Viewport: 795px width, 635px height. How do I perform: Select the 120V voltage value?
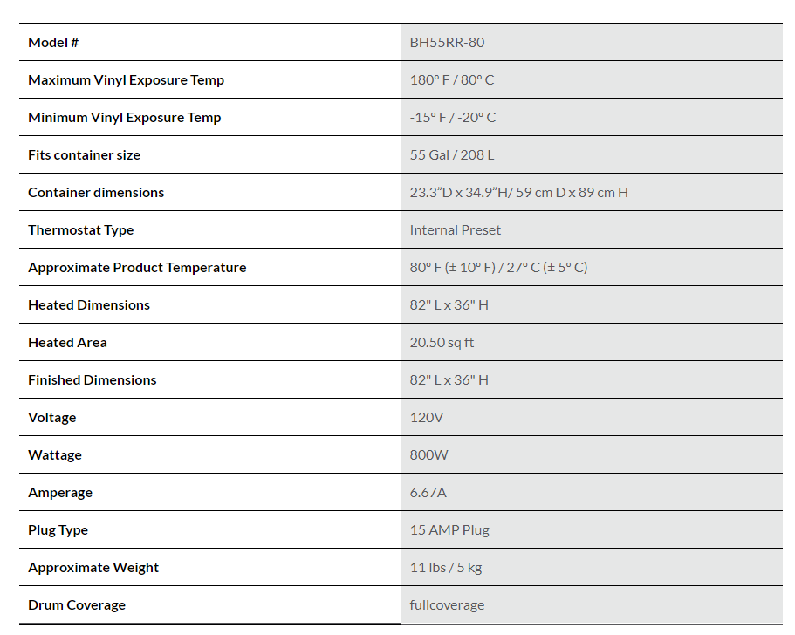click(x=427, y=417)
